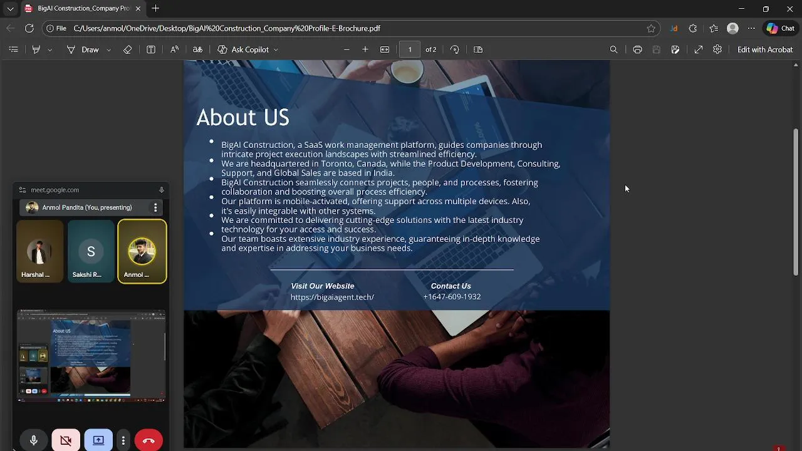Open the Favorites list icon
The width and height of the screenshot is (802, 451).
(x=714, y=28)
